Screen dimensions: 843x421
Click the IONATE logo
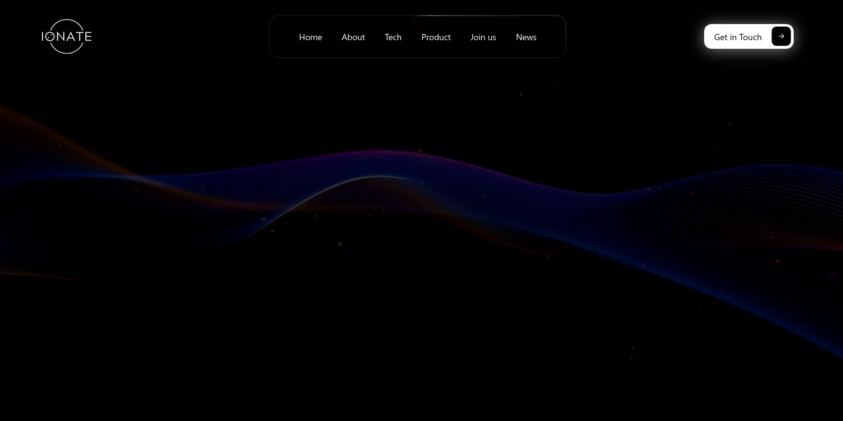click(x=67, y=36)
